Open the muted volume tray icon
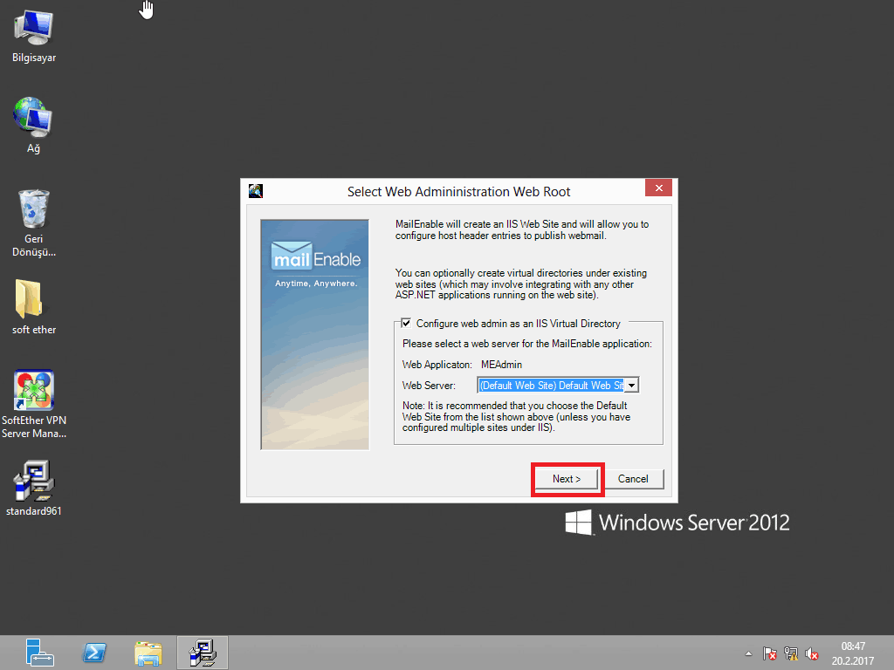This screenshot has width=894, height=670. [812, 653]
